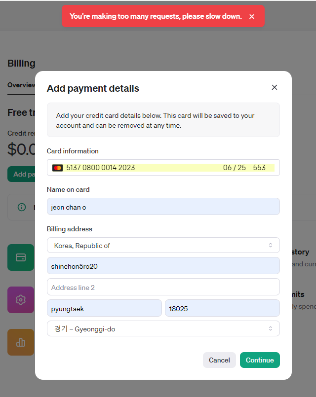This screenshot has width=316, height=397.
Task: Click the orange bar chart icon tile
Action: (21, 342)
